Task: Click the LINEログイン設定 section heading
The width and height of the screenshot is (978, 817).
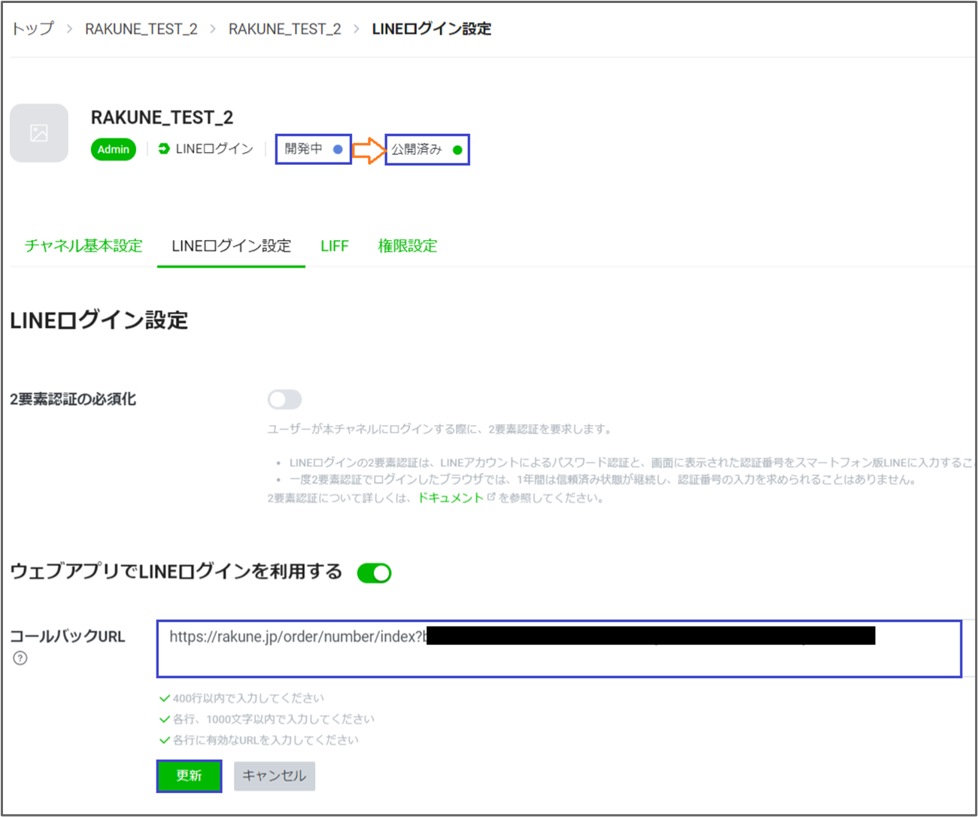Action: point(99,320)
